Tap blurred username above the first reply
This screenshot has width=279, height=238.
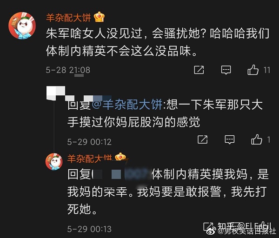[x=79, y=93]
